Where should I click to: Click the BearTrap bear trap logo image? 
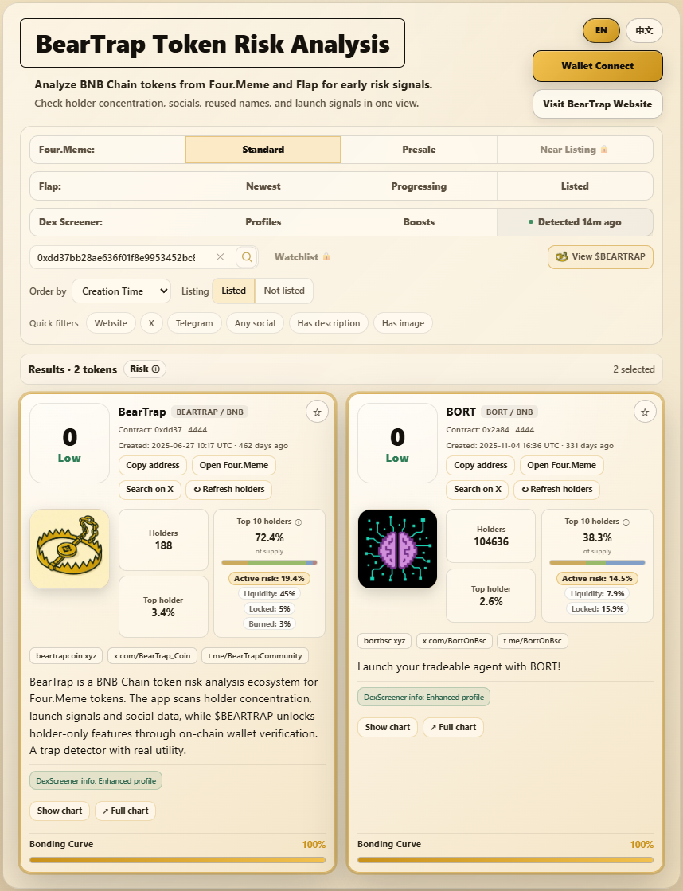(69, 549)
